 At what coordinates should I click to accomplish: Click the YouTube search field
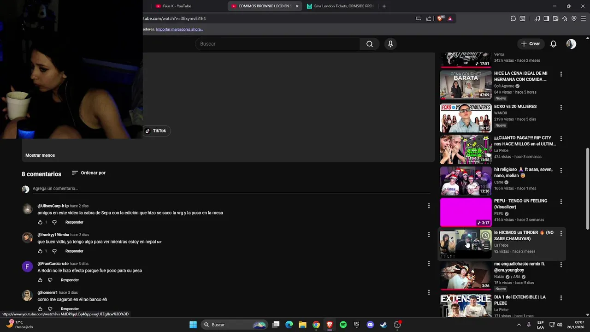coord(277,44)
